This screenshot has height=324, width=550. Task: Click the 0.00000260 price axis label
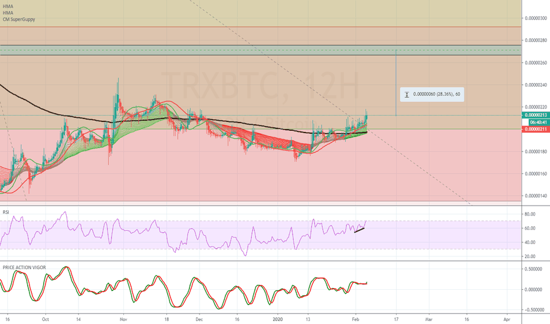(x=536, y=62)
